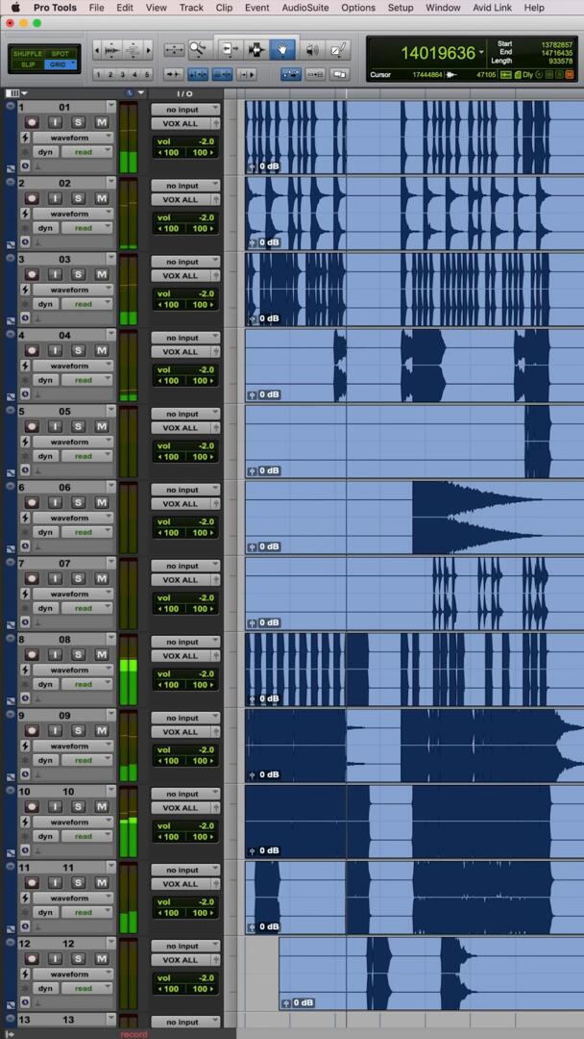
Task: Open the Clip menu
Action: [x=224, y=8]
